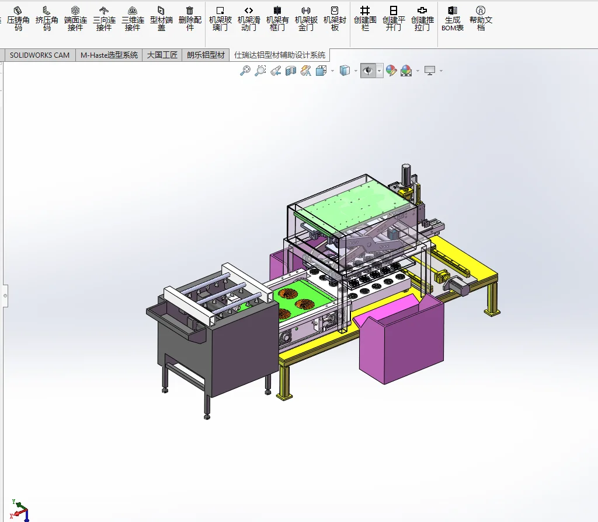Toggle Hide/Show Items eye button

point(368,71)
